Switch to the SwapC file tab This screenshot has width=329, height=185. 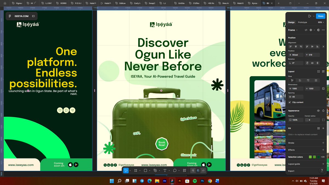(x=149, y=3)
